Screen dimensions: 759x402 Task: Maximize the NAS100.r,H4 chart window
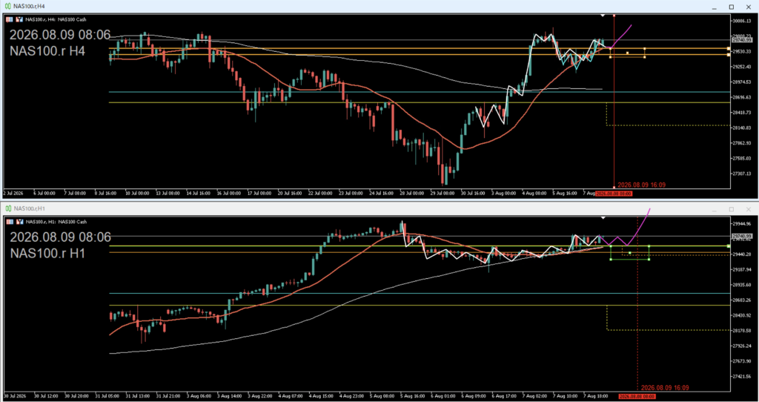click(732, 7)
